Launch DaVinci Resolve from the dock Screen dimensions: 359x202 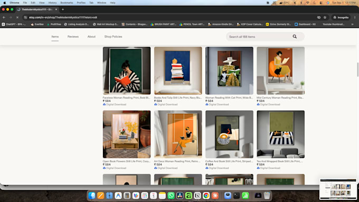179,195
